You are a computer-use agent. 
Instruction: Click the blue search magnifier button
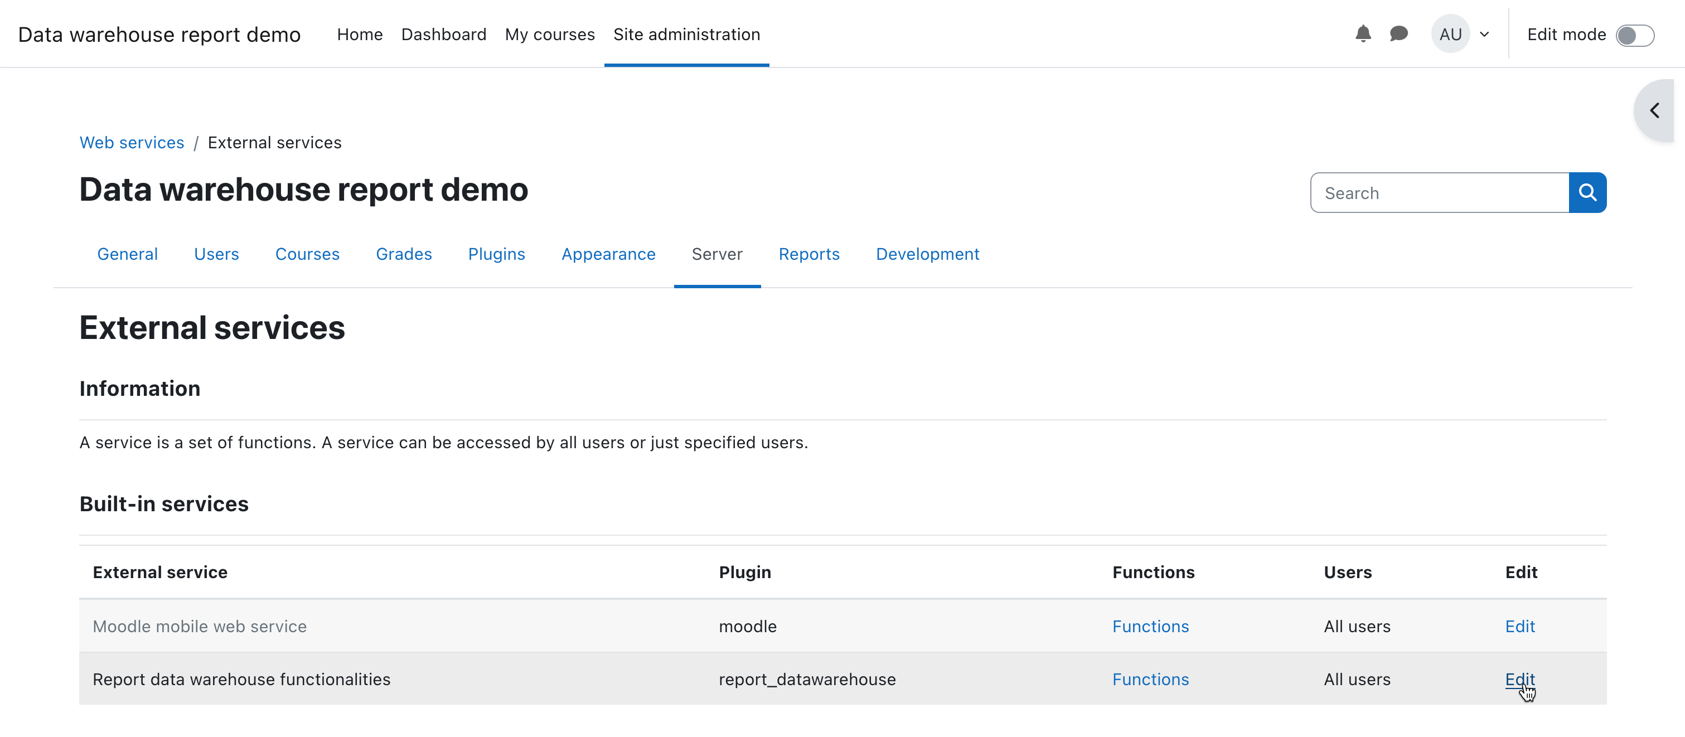point(1587,193)
